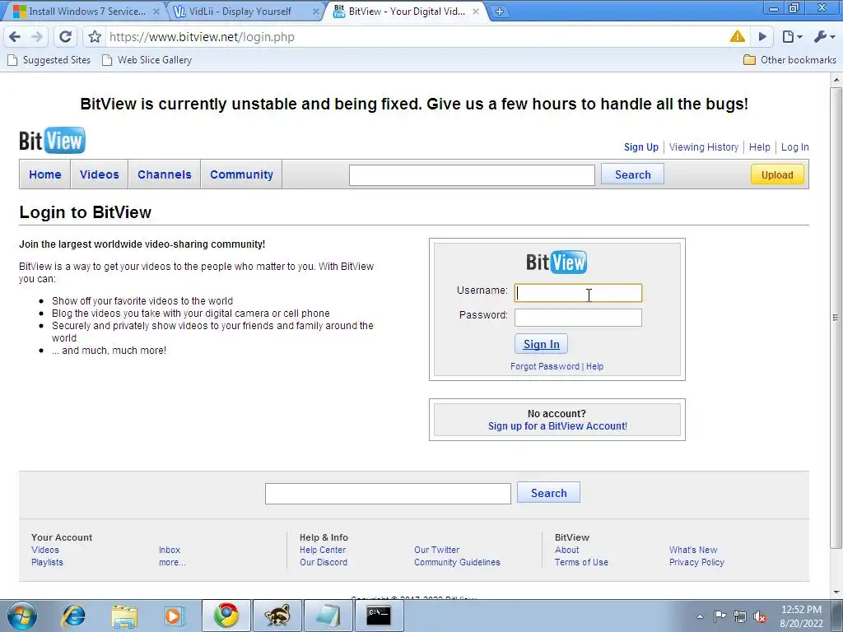Open Terms of Use link

point(581,562)
